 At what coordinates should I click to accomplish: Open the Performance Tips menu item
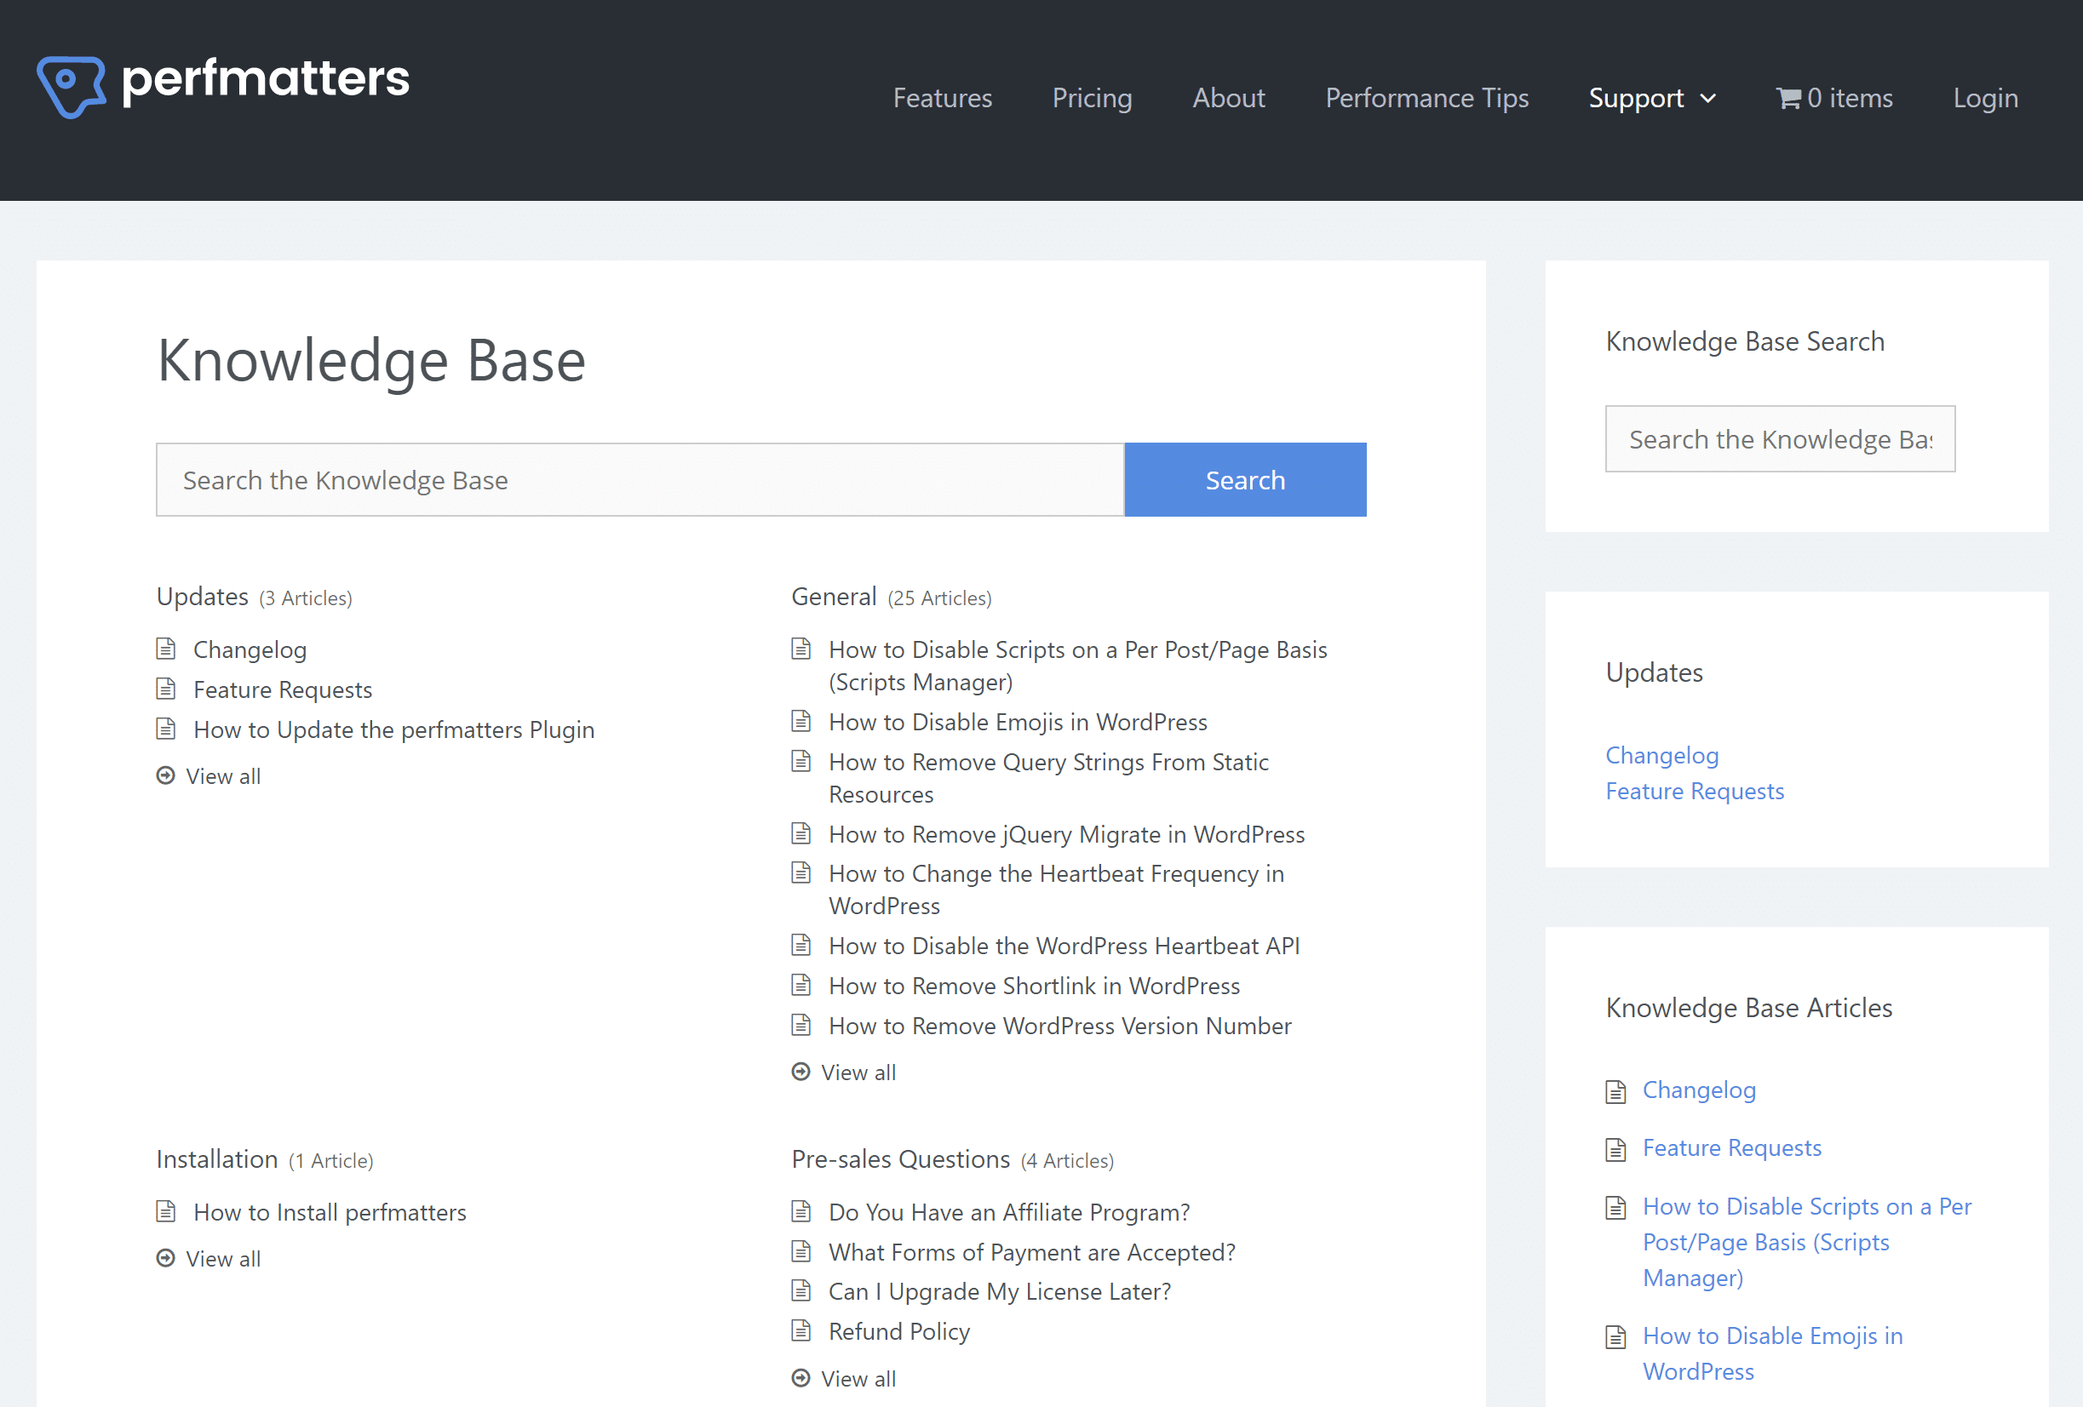1425,97
